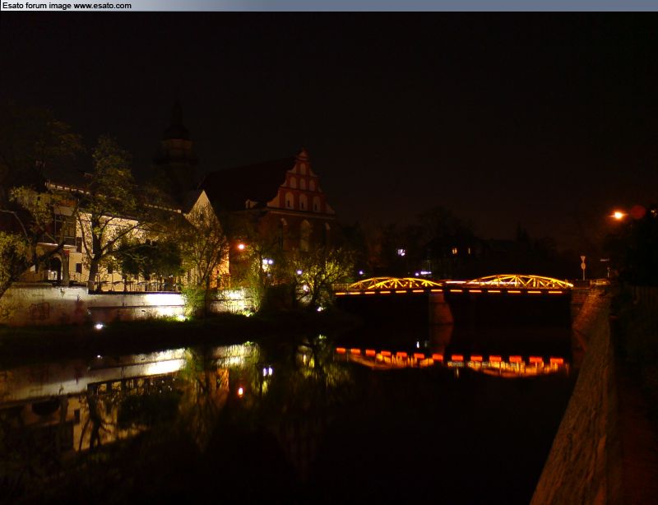Click the 'Esato forum image www.esato.com' caption
The width and height of the screenshot is (658, 505).
67,6
